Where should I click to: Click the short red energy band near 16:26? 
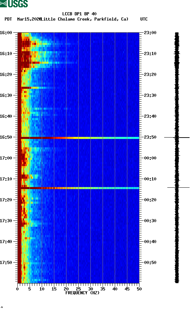(26, 88)
